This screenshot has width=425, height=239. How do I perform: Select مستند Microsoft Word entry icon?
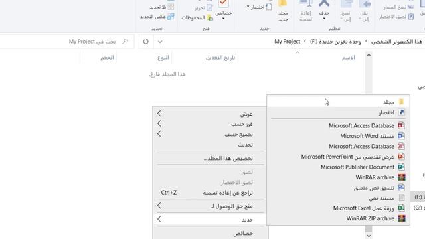(401, 136)
